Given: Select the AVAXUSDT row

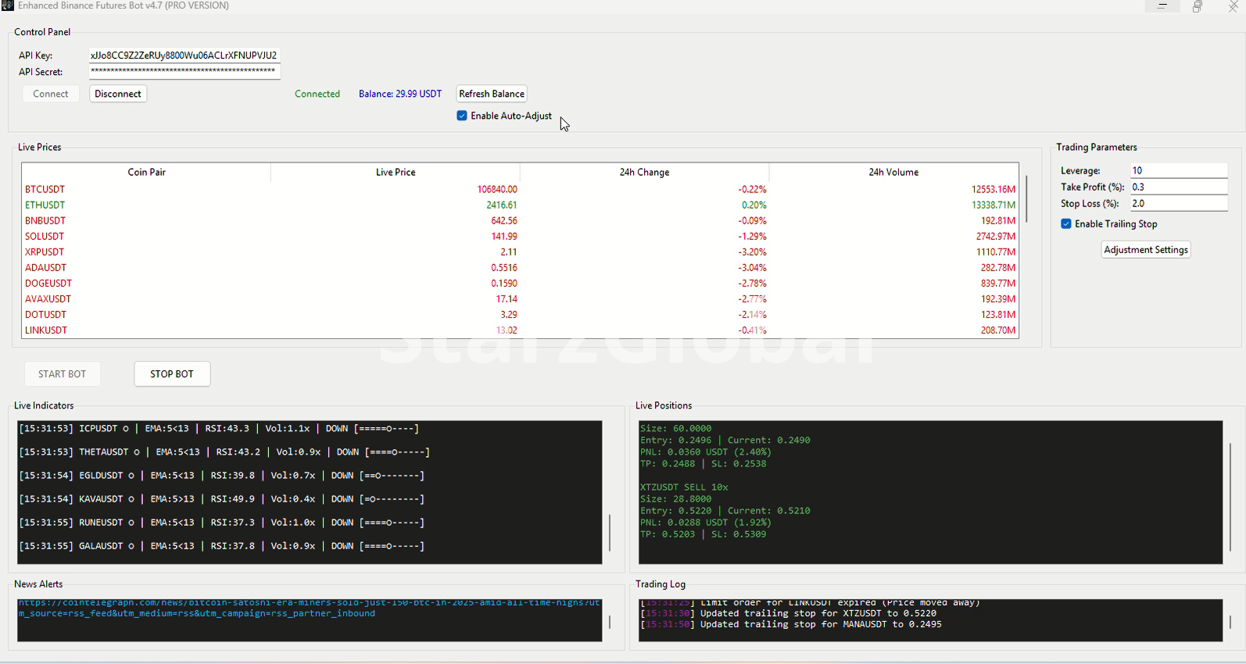Looking at the screenshot, I should (520, 298).
